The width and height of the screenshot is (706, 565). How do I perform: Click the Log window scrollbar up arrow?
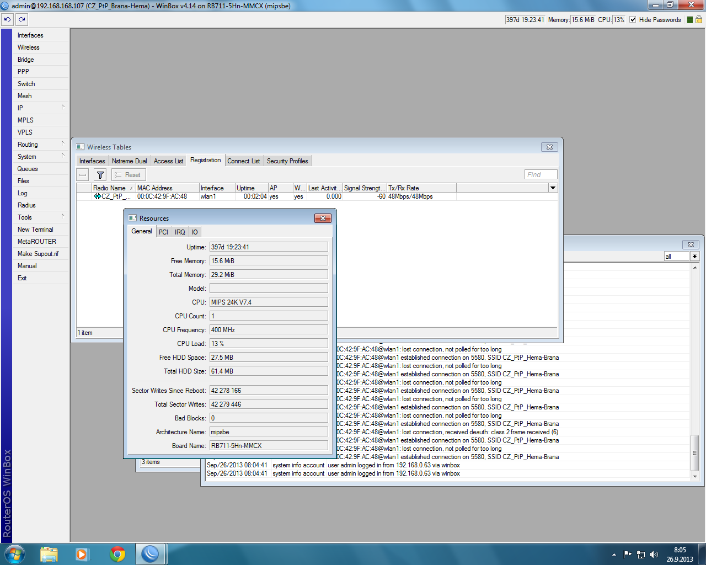694,268
